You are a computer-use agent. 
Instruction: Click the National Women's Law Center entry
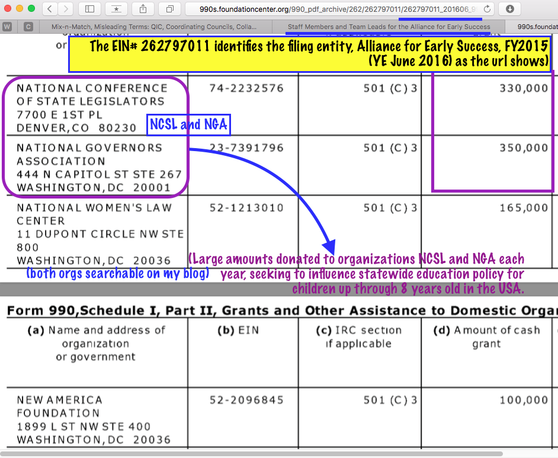94,214
